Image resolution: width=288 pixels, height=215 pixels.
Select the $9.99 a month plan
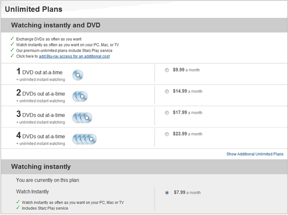167,70
